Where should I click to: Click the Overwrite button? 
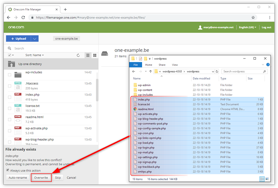(41, 178)
